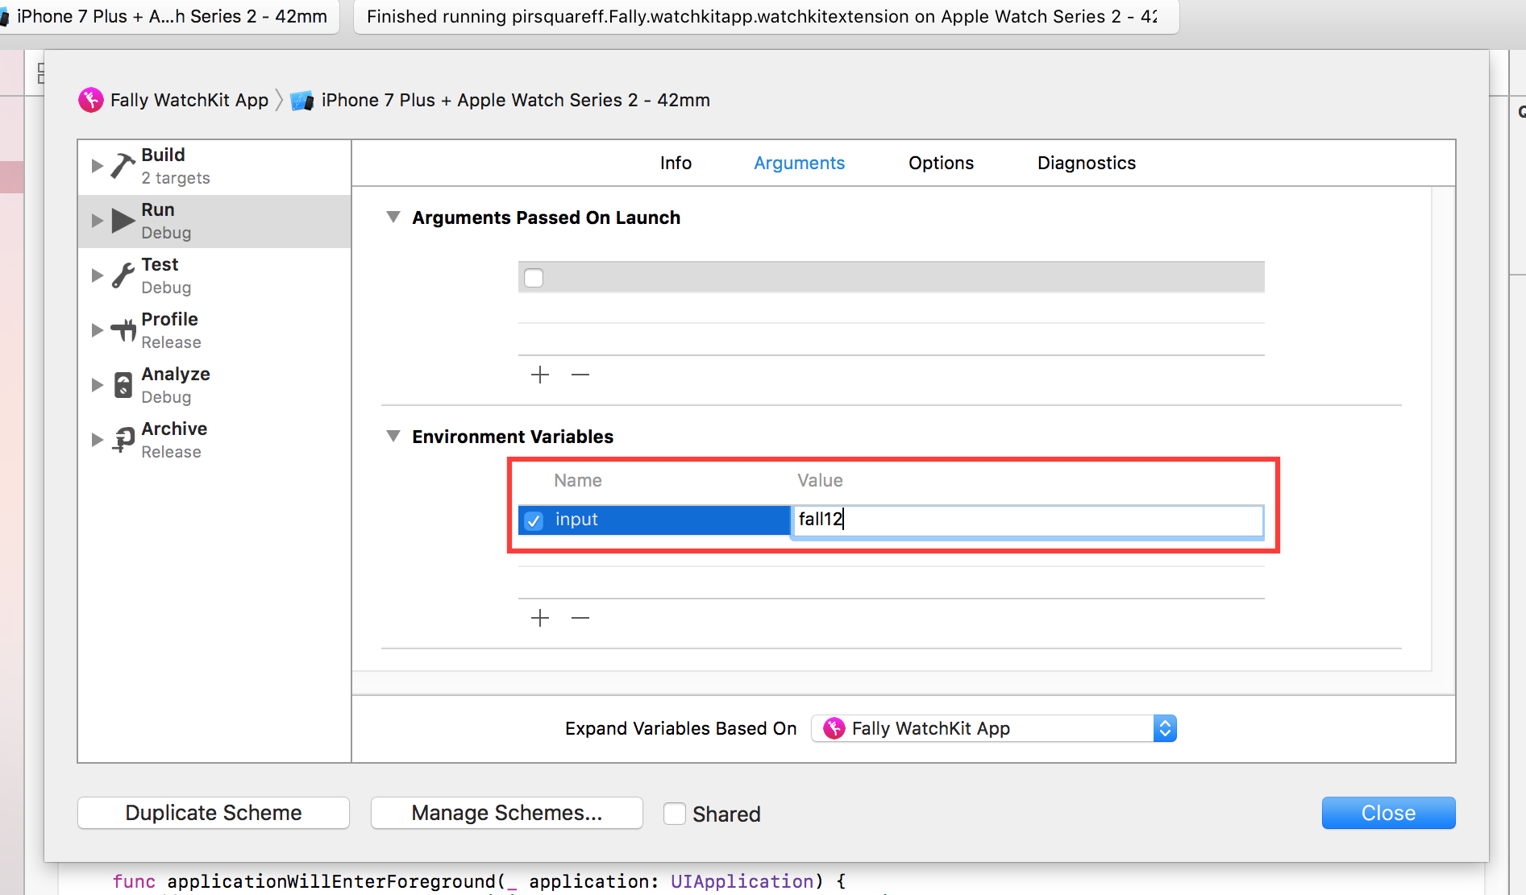Click Fally WatchKit App scheme icon in breadcrumb
The image size is (1526, 895).
coord(91,100)
